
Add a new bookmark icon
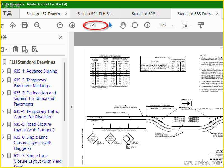click(x=25, y=50)
